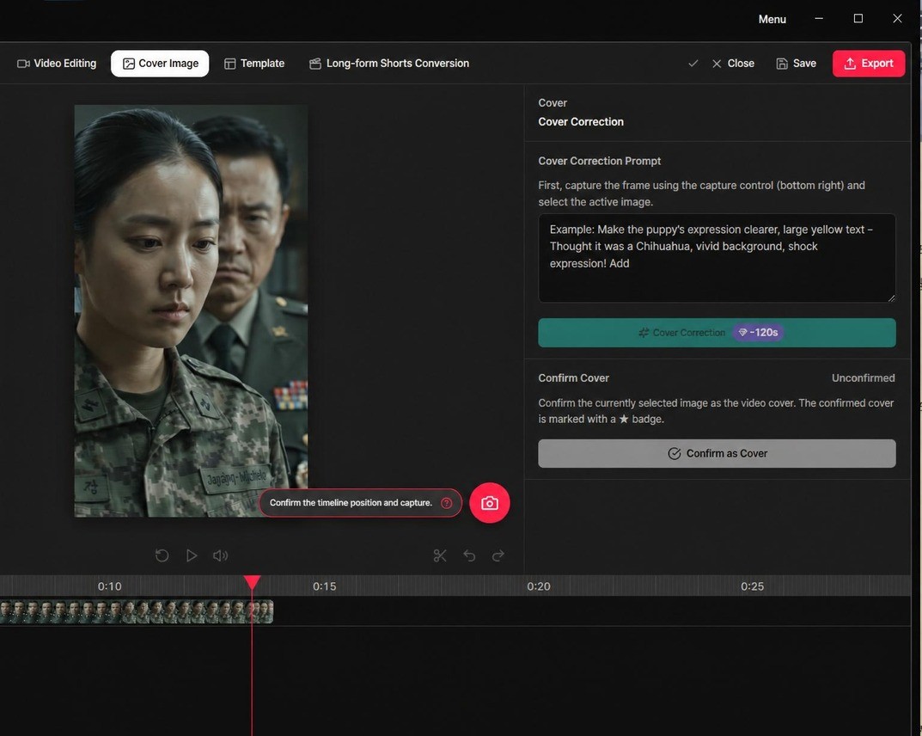
Task: Switch to the Video Editing tab
Action: 57,64
